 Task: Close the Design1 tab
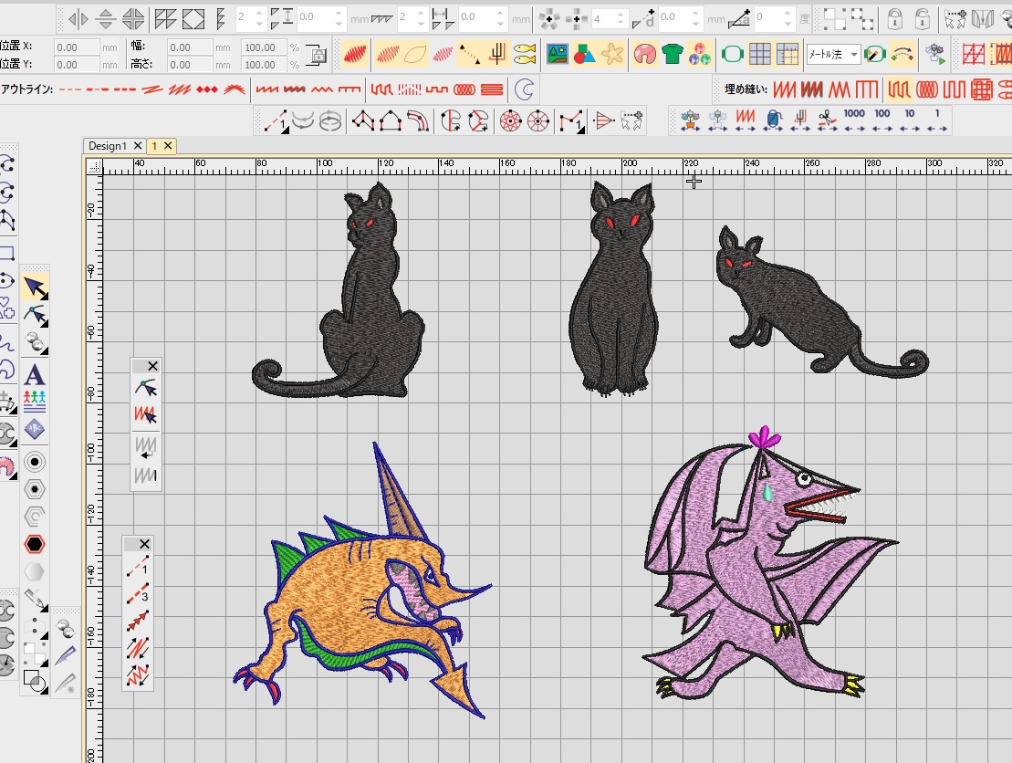pos(138,146)
